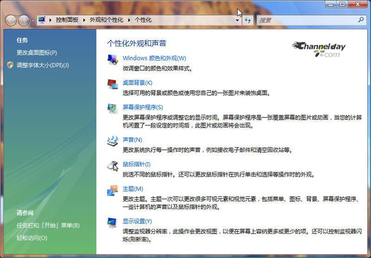Open 声音(N) link

pos(132,140)
